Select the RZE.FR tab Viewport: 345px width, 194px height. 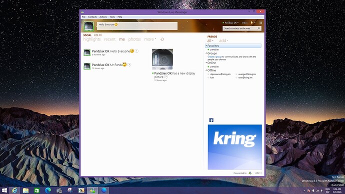coord(98,35)
